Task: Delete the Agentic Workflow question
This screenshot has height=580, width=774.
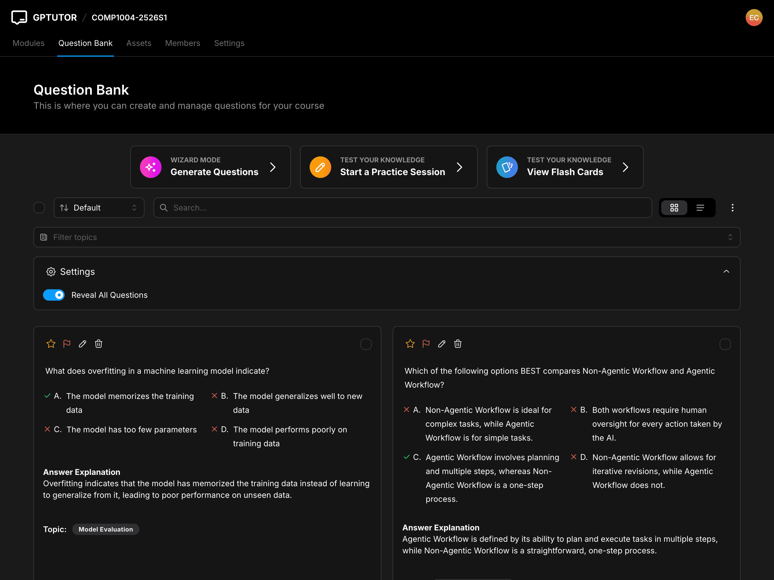Action: click(x=458, y=344)
